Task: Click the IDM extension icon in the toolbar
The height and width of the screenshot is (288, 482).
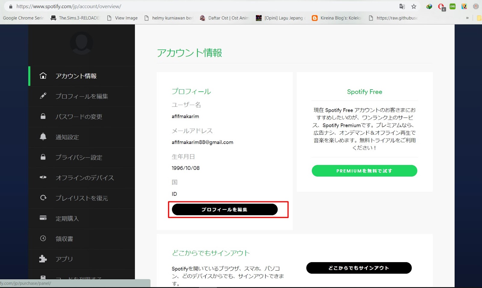Action: tap(429, 6)
